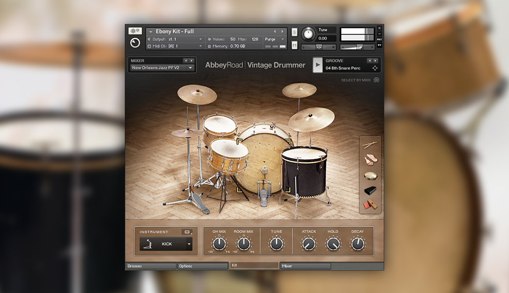Click the round NI logo below the wrench

(x=135, y=43)
